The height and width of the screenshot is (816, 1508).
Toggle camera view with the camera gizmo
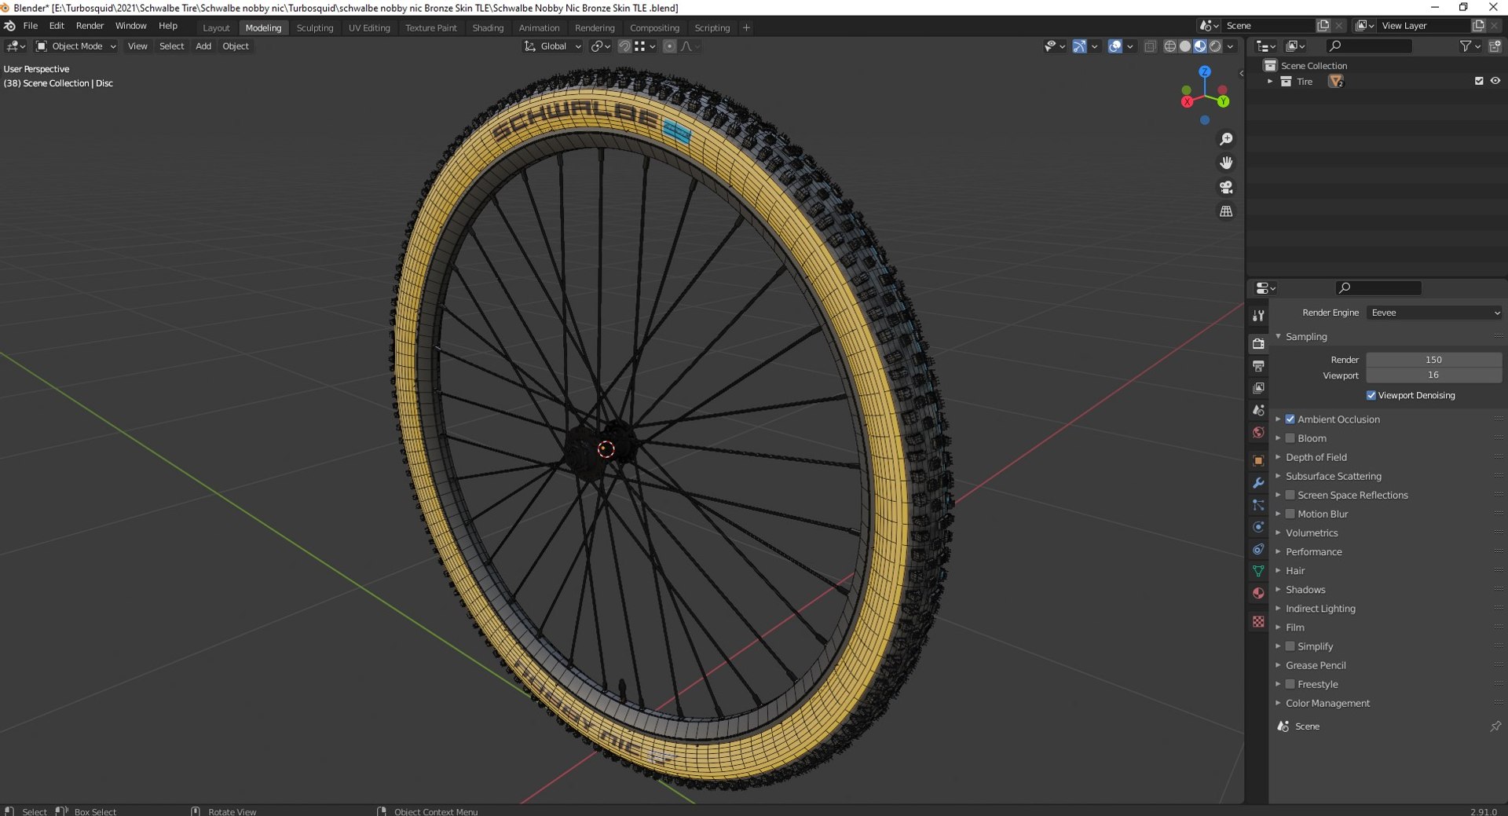click(1226, 187)
